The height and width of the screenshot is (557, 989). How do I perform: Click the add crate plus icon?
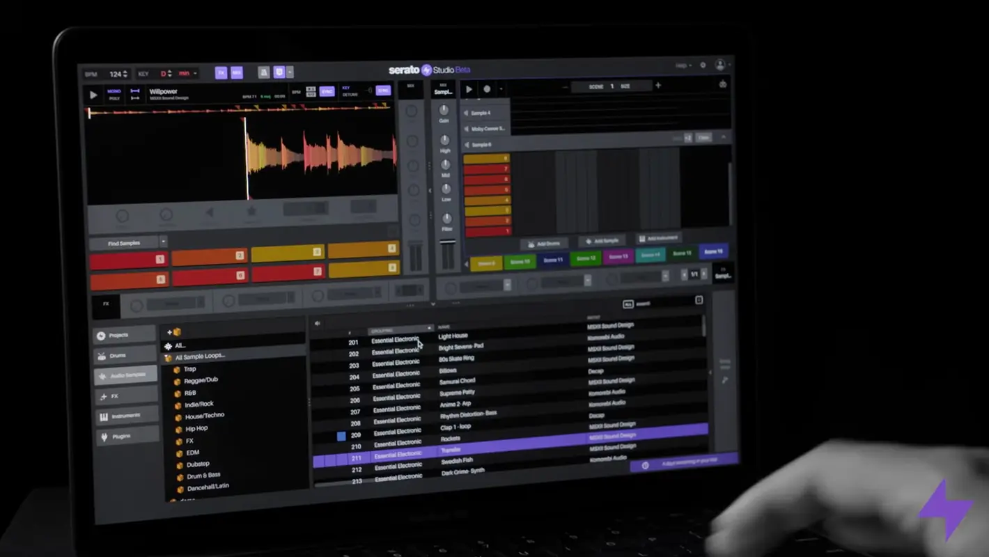(173, 332)
